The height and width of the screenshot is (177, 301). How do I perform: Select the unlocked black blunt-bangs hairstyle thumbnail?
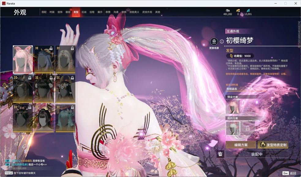point(44,119)
